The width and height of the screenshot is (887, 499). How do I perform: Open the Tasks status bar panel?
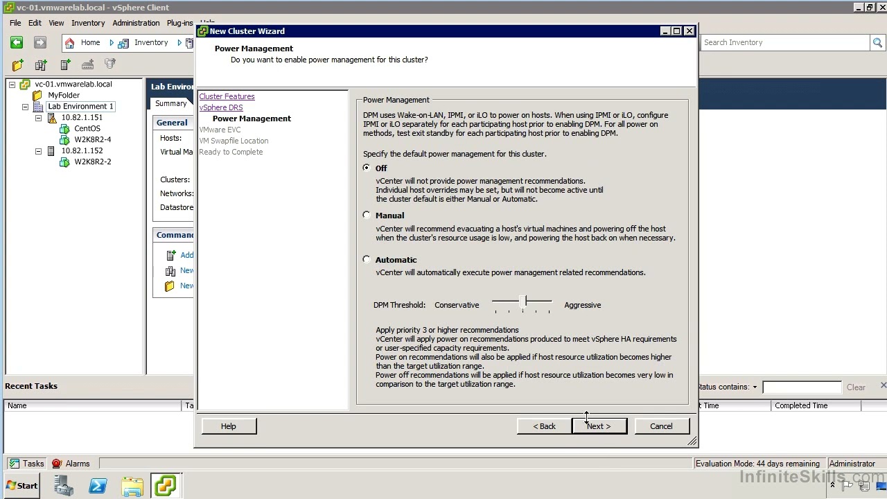pyautogui.click(x=26, y=464)
